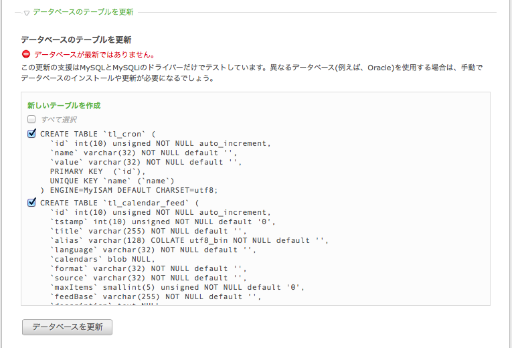Click the bold データベースのテーブルを更新 heading
This screenshot has width=512, height=348.
(x=76, y=40)
